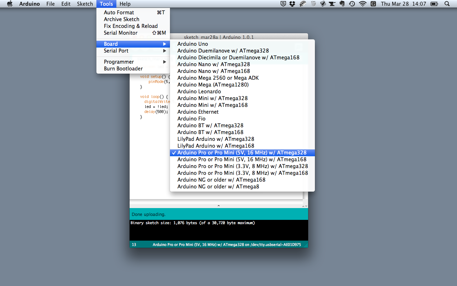This screenshot has height=286, width=457.
Task: Select Arduino Fio board
Action: (x=242, y=119)
